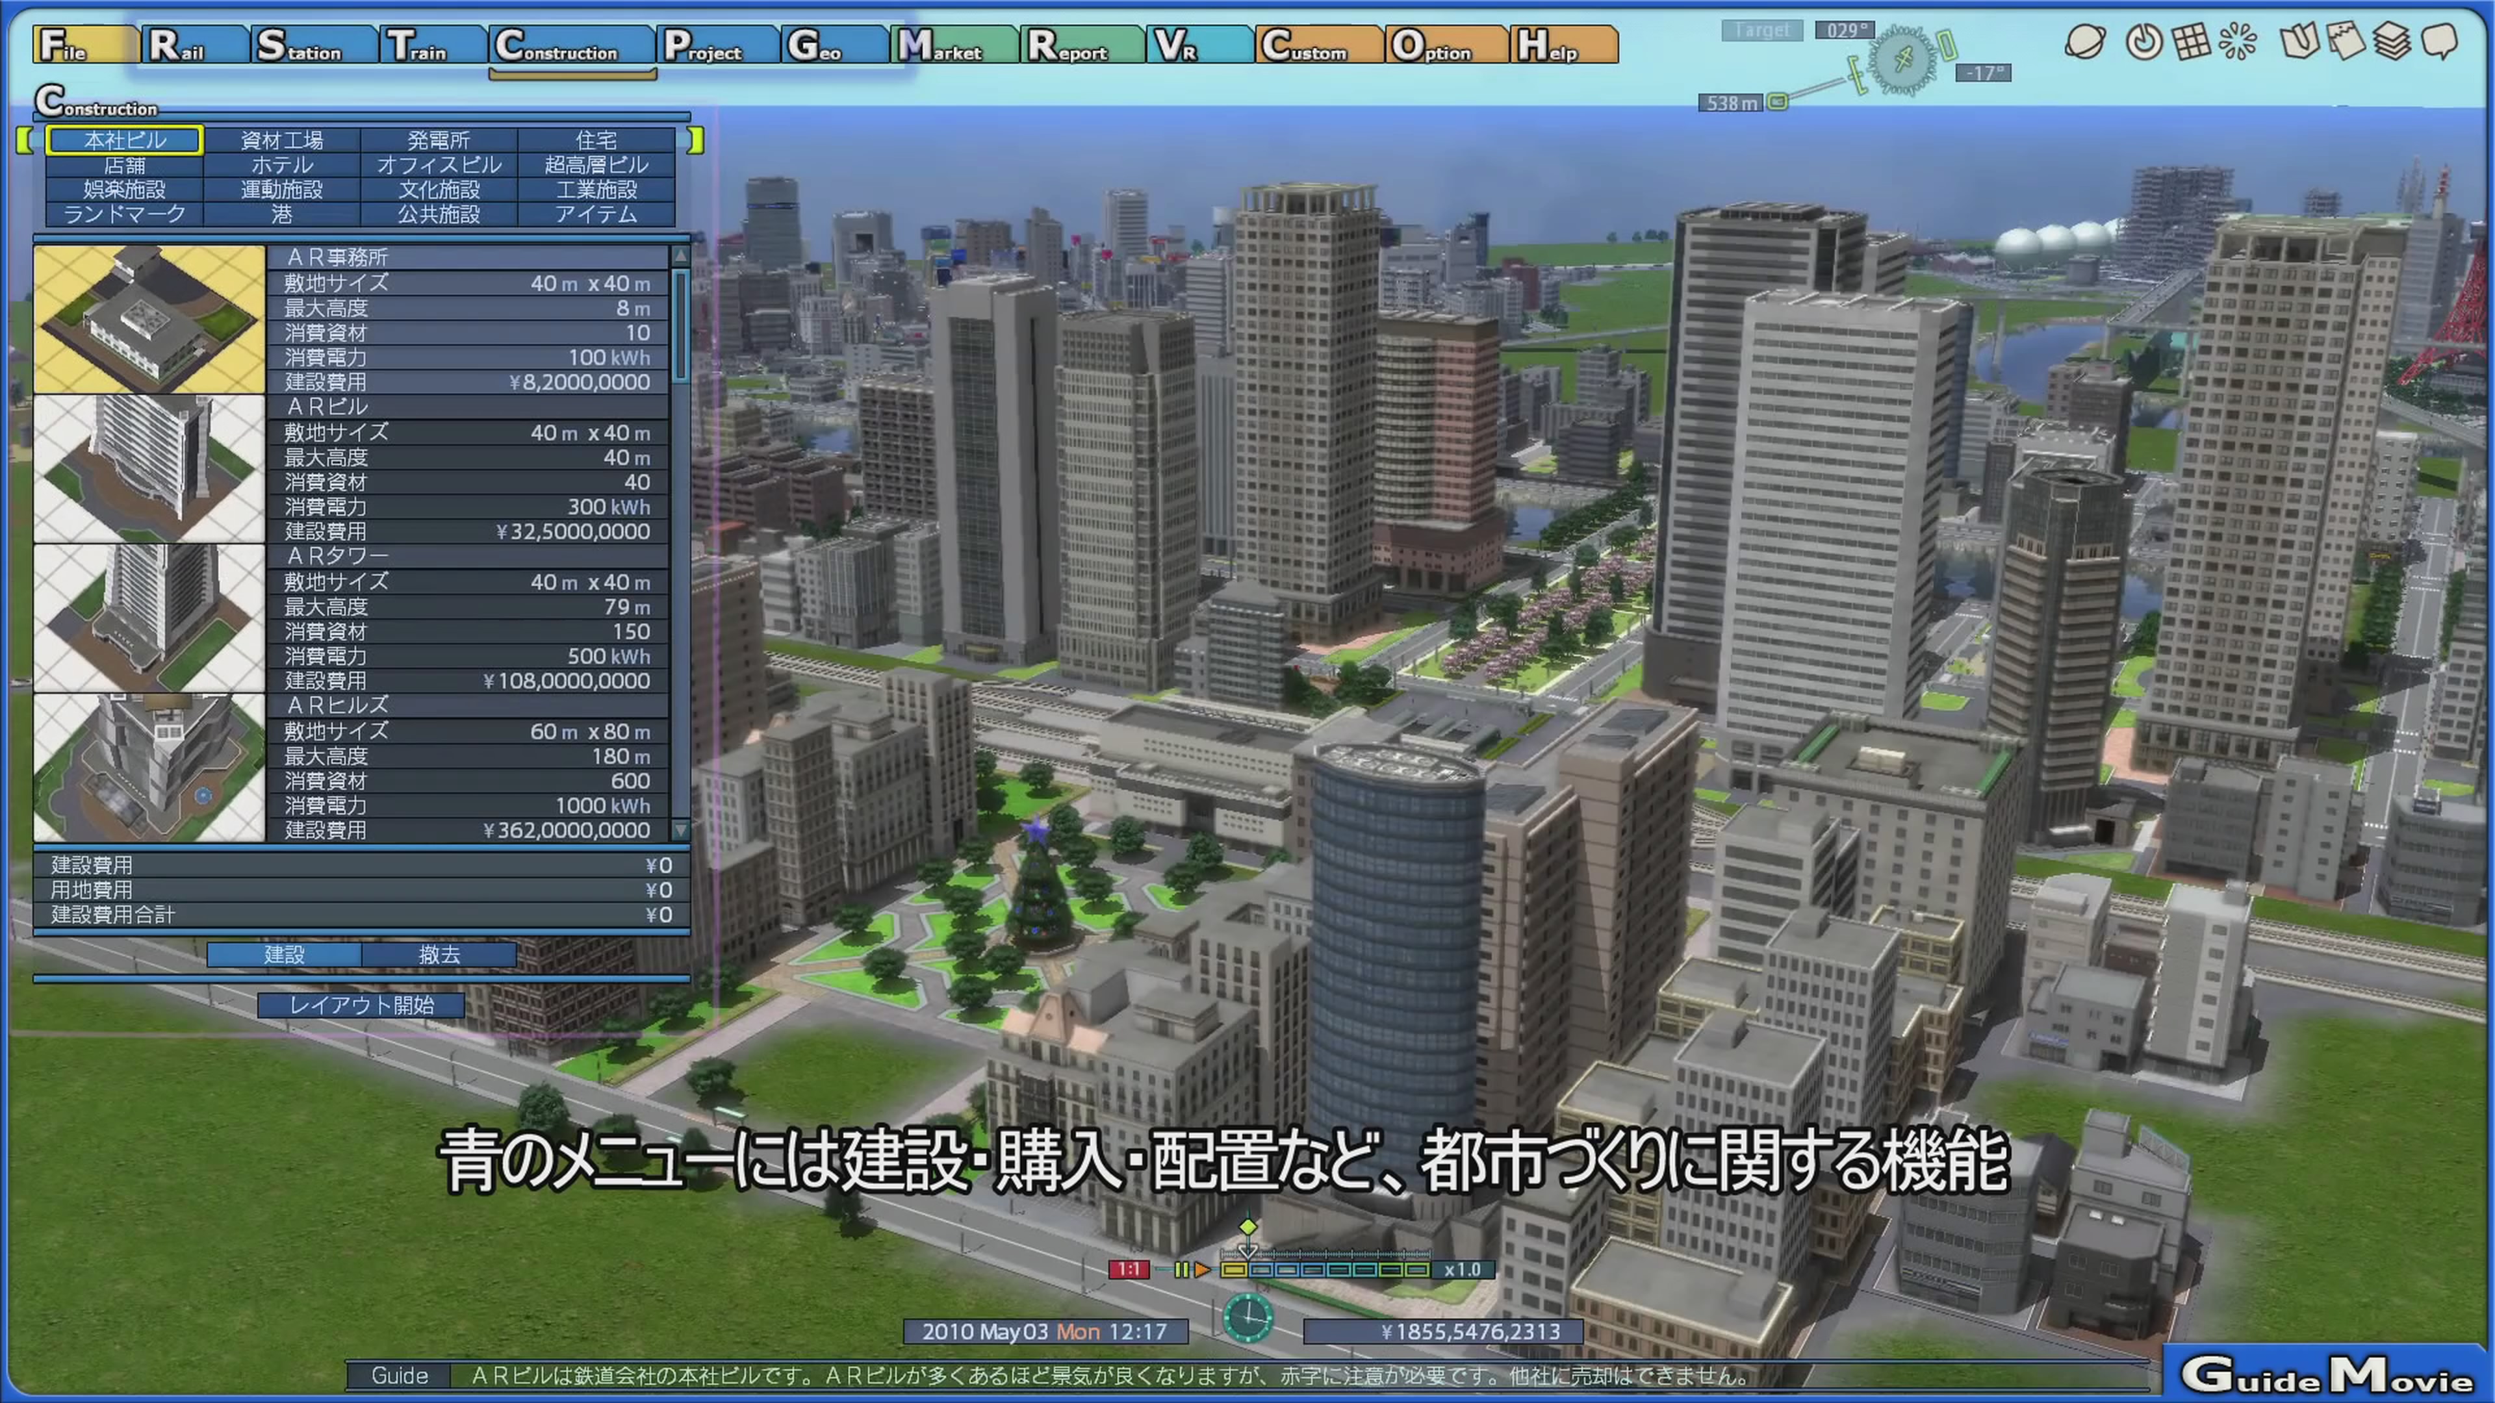Screen dimensions: 2495x1403
Task: Click the 建設 build button
Action: pyautogui.click(x=284, y=955)
